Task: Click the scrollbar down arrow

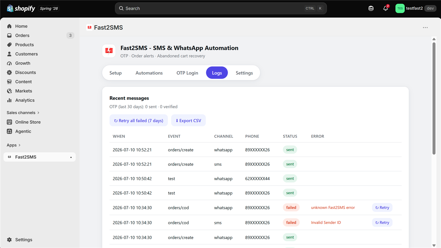Action: (434, 246)
